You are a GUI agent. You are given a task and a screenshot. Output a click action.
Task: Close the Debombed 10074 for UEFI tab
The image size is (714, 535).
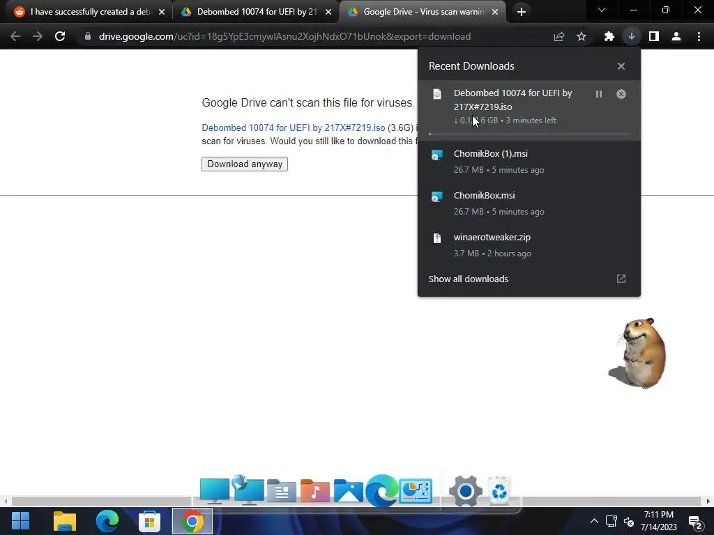(x=328, y=12)
